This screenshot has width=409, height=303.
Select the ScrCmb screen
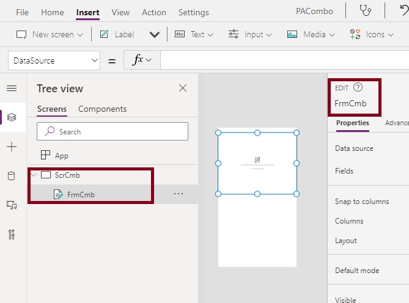[x=67, y=175]
